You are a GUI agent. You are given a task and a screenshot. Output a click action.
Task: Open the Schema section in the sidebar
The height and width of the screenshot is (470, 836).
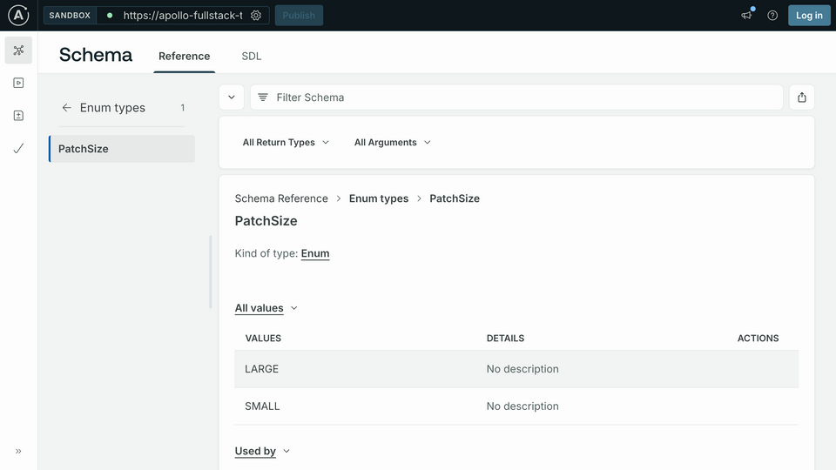click(x=18, y=50)
